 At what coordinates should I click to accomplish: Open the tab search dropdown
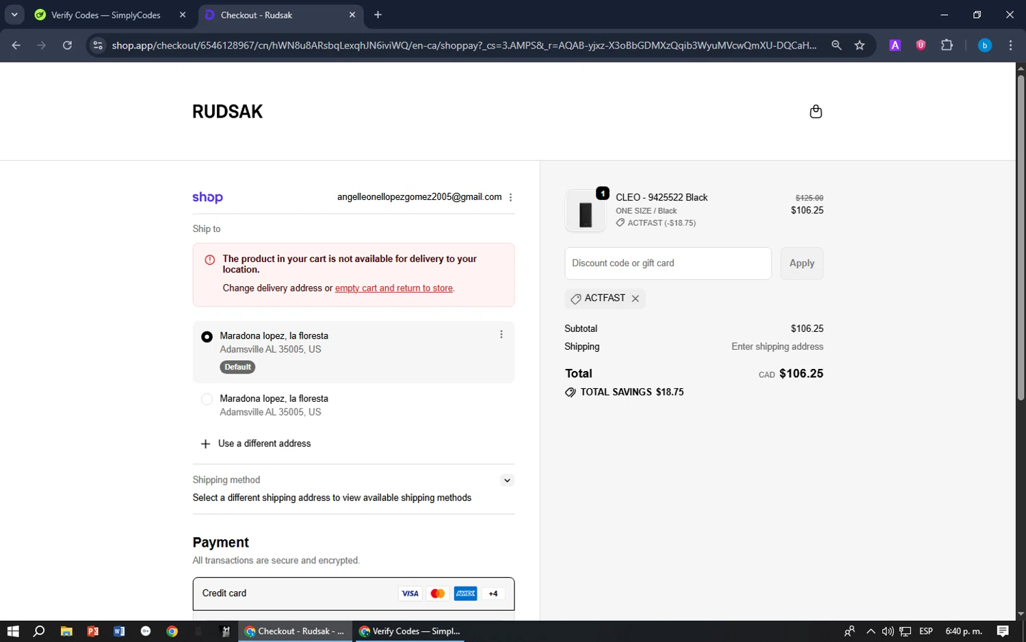pos(14,15)
